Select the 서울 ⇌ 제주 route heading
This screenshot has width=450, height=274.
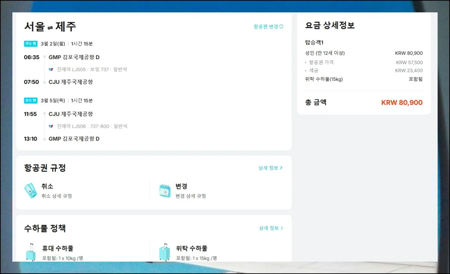click(50, 27)
